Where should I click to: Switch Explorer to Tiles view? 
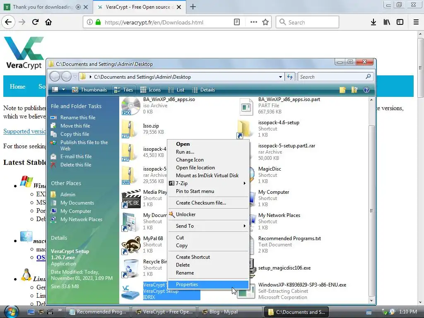pyautogui.click(x=124, y=90)
